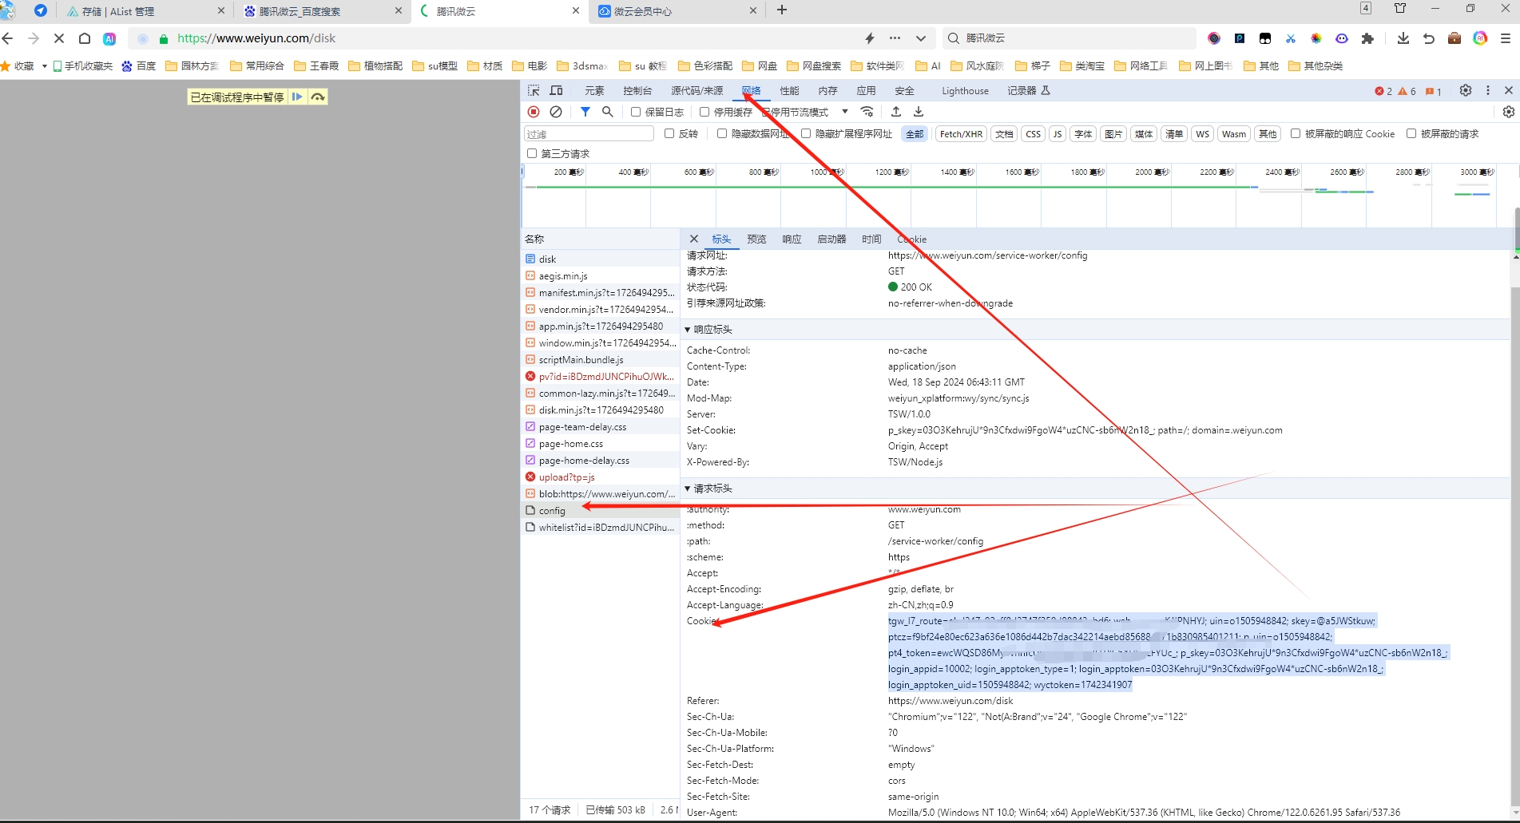This screenshot has width=1520, height=823.
Task: Open network search magnifier
Action: point(608,112)
